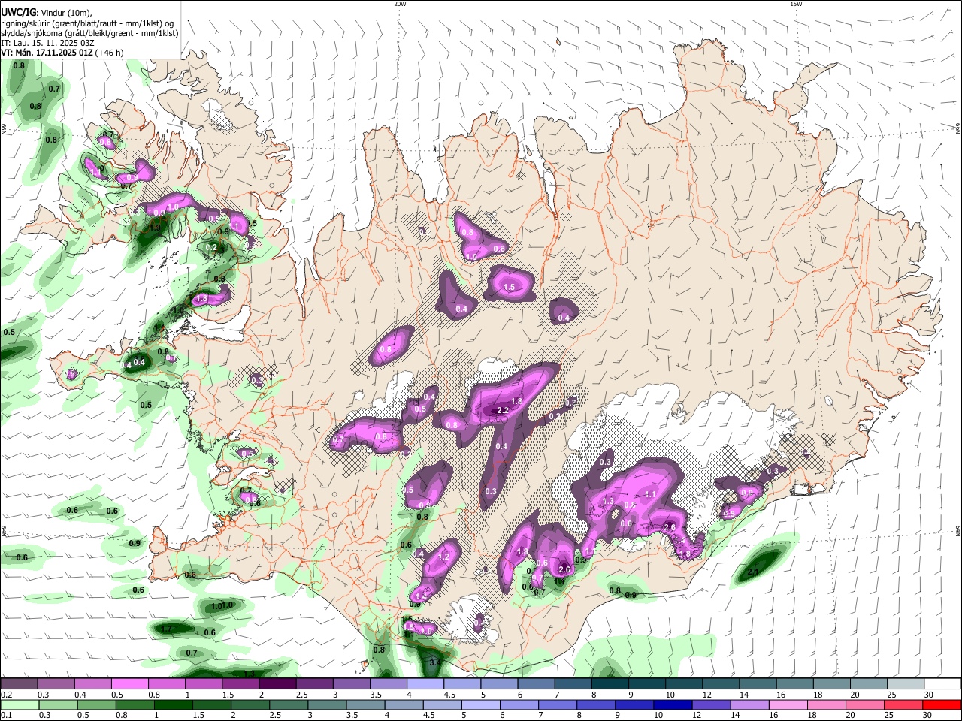
Task: Click the 1.5 purple swatch in upper scale
Action: tap(240, 683)
